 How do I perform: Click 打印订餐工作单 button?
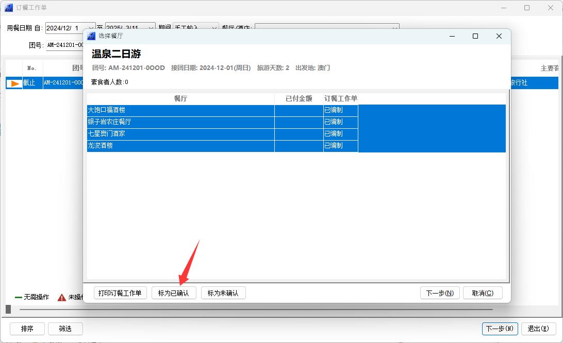click(120, 293)
